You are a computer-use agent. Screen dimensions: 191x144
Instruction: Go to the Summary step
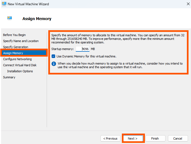(9, 77)
